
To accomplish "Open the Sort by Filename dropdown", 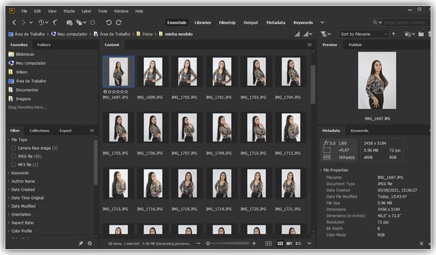I will point(364,34).
